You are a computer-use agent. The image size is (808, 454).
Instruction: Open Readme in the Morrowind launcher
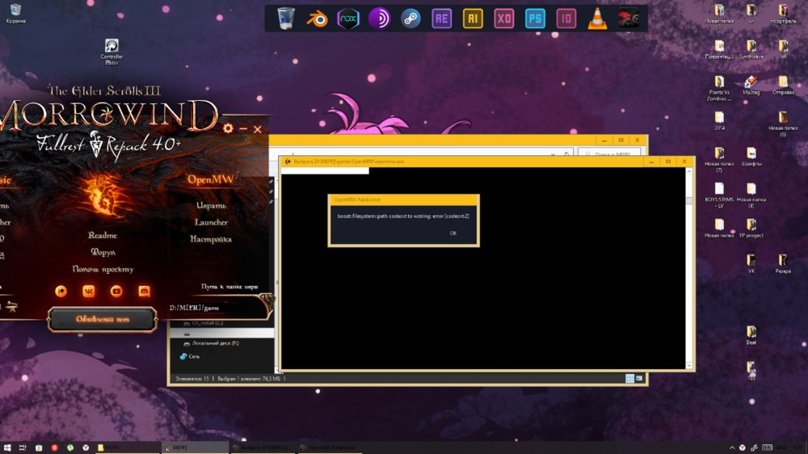(103, 235)
